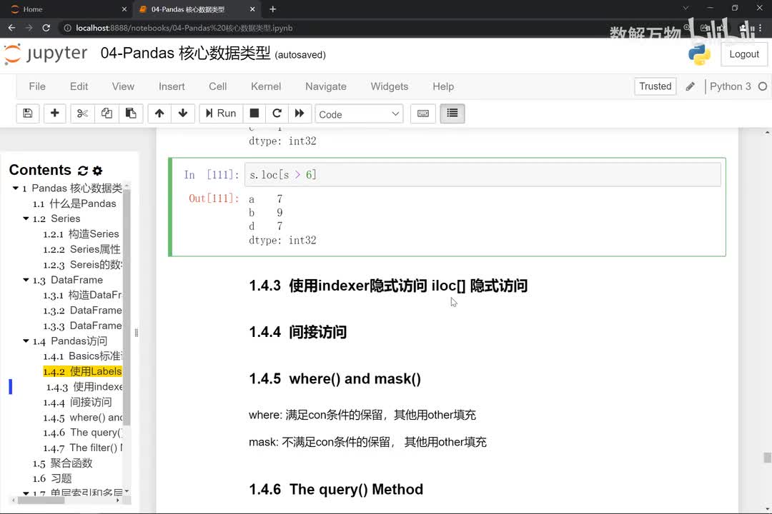Screen dimensions: 772x514
Task: Open a new browser tab
Action: [x=273, y=9]
